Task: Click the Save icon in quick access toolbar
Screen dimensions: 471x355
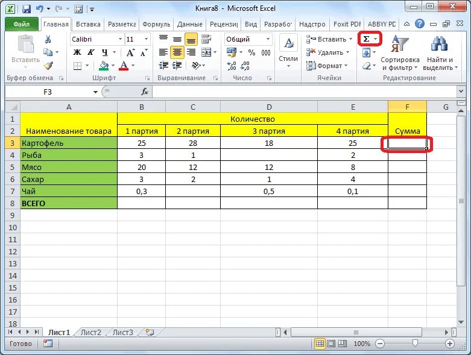Action: pos(27,9)
